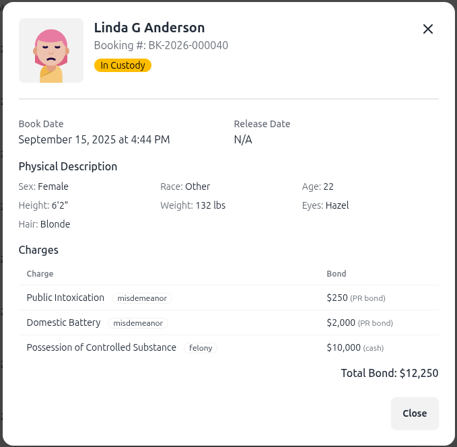The width and height of the screenshot is (457, 447).
Task: Click the Booking #: BK-2026-000040 text
Action: (161, 46)
